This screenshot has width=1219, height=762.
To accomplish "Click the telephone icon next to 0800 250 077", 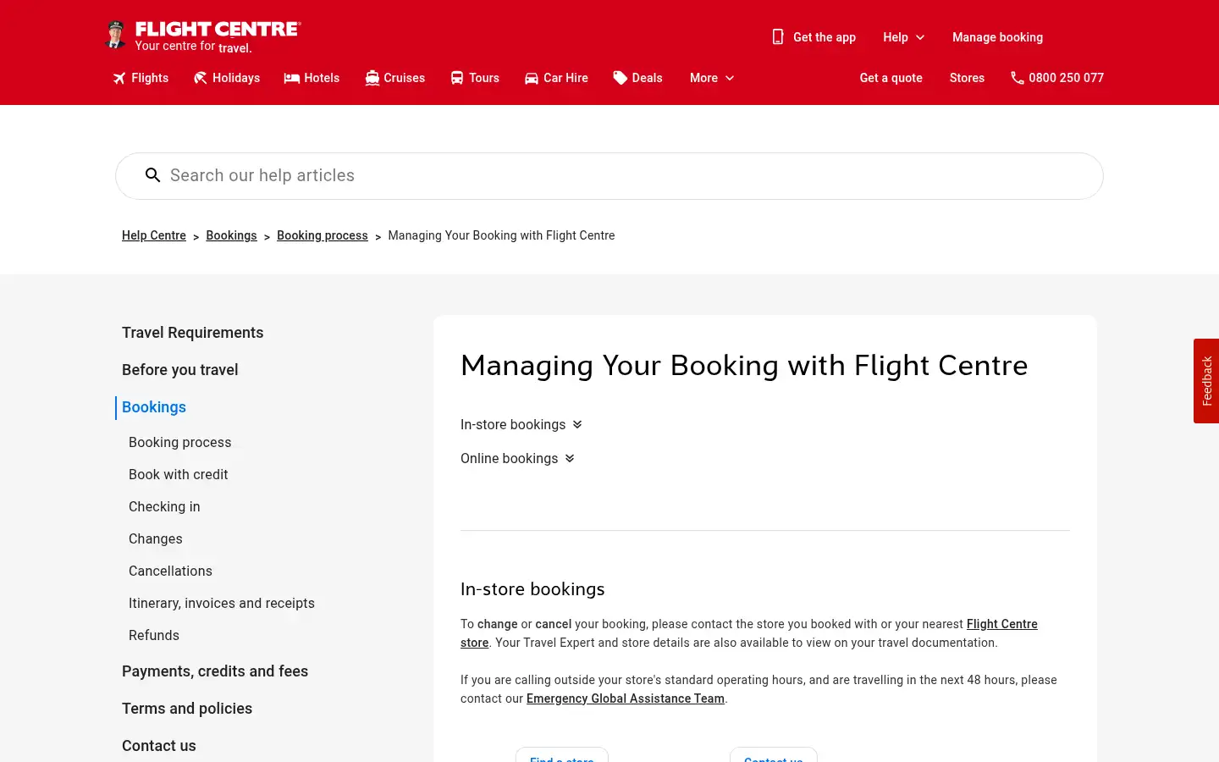I will [x=1018, y=78].
